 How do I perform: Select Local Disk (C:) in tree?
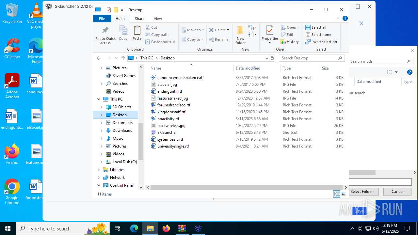[x=125, y=162]
